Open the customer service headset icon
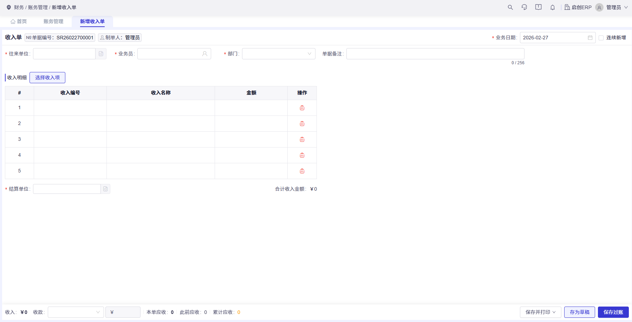 [524, 7]
